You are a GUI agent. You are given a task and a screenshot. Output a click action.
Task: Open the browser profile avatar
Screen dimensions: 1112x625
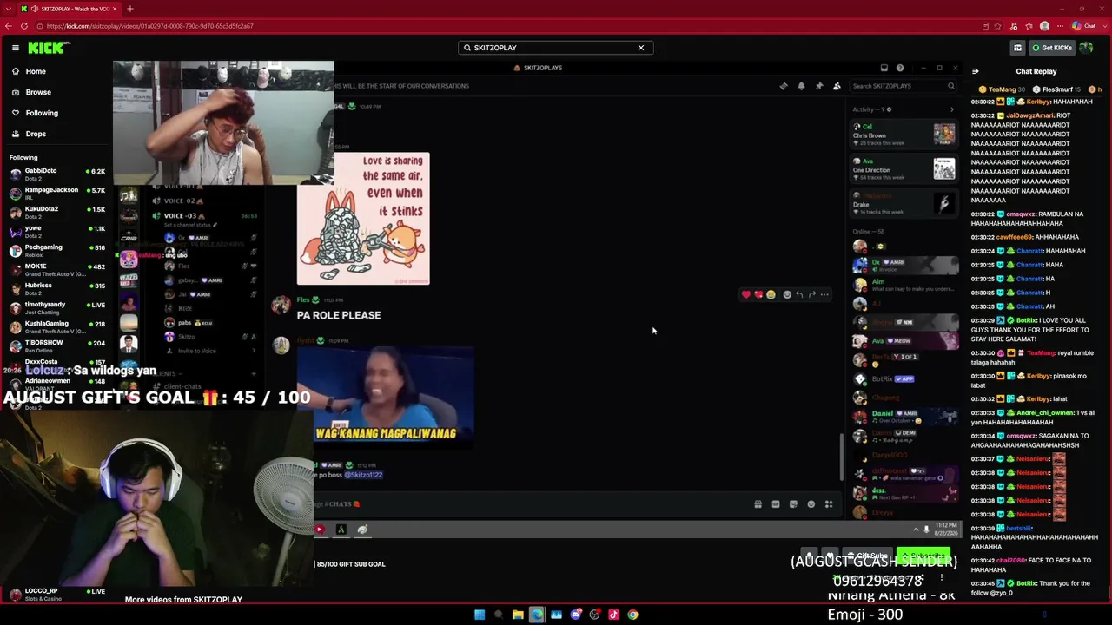coord(1044,26)
